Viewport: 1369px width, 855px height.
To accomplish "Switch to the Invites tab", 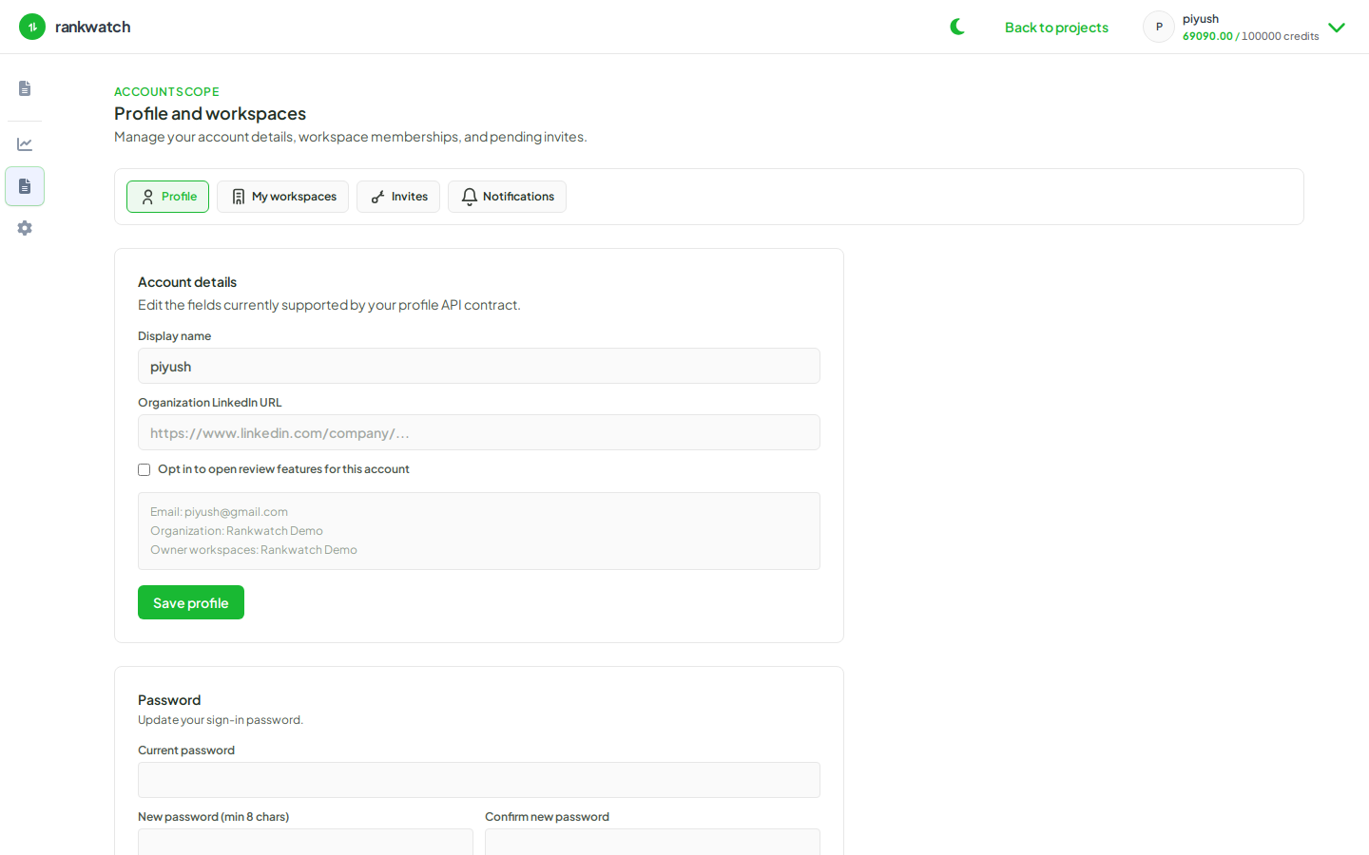I will 398,197.
